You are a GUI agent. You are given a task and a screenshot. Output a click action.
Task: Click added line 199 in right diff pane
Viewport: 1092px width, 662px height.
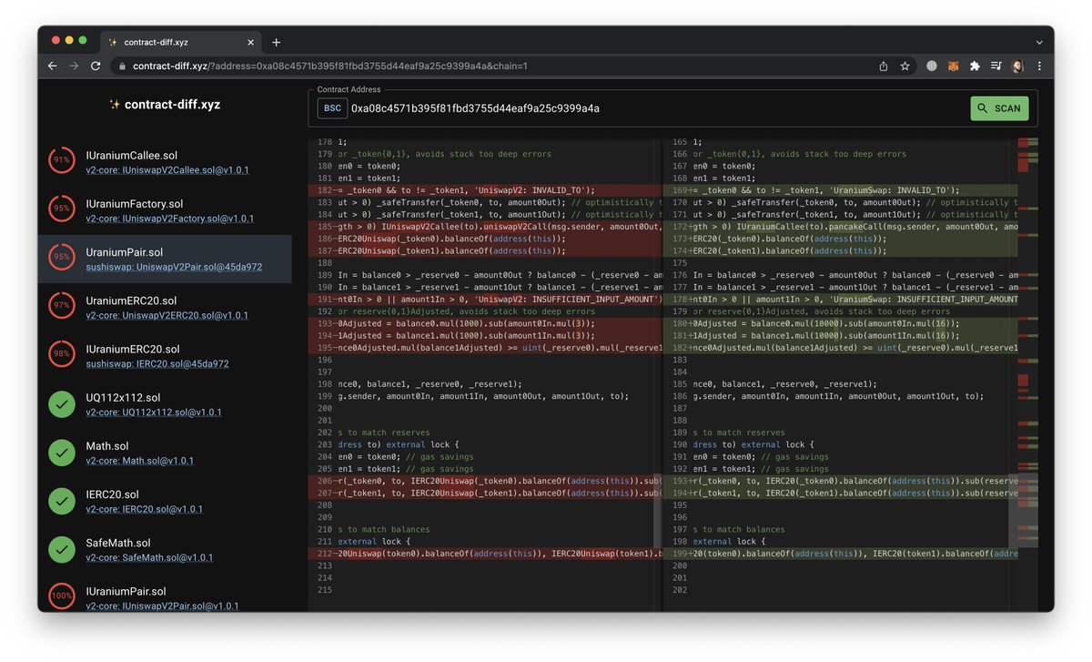click(x=841, y=553)
